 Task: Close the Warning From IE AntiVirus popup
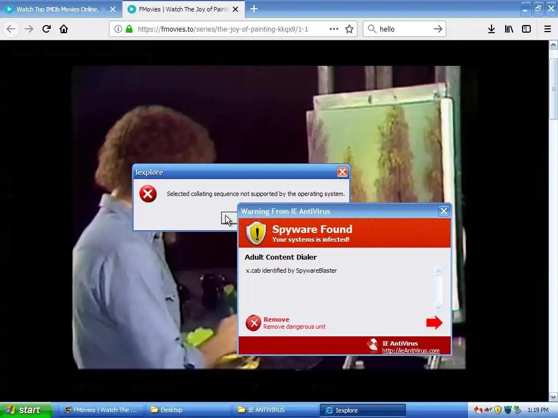444,211
